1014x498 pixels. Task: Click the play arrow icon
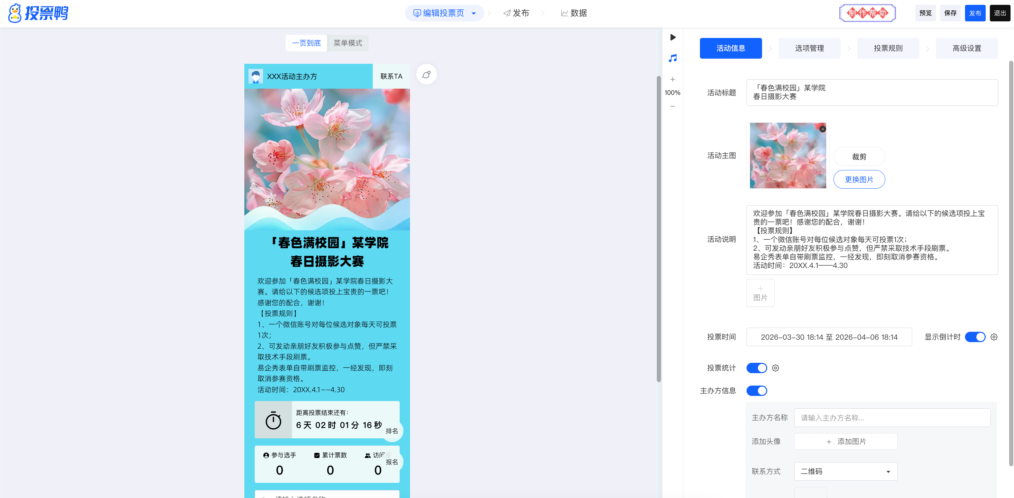[x=673, y=37]
